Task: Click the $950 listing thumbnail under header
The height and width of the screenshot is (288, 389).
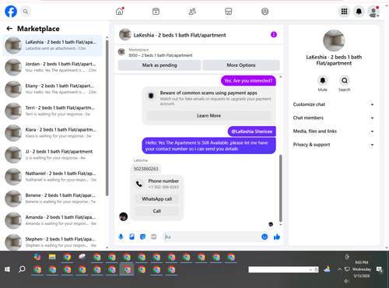Action: coord(121,52)
